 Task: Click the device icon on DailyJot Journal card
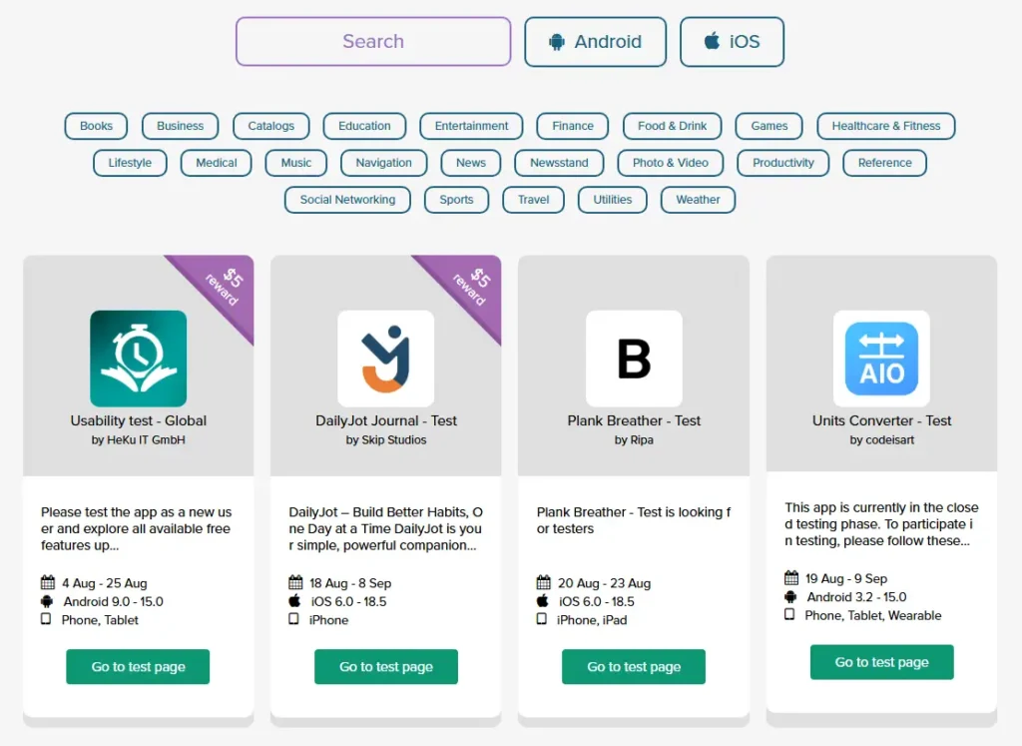[294, 619]
